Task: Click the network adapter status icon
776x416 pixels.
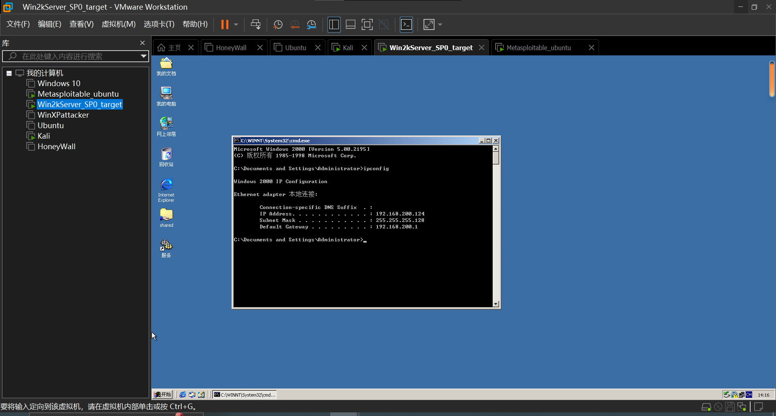Action: click(x=742, y=407)
